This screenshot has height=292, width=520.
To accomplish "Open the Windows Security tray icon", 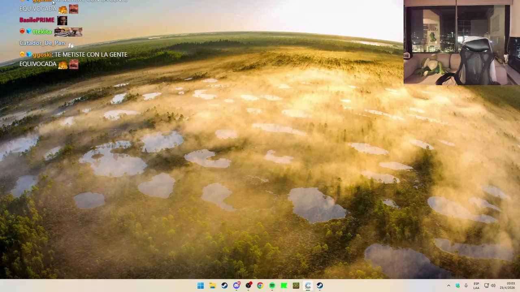I will pos(457,286).
